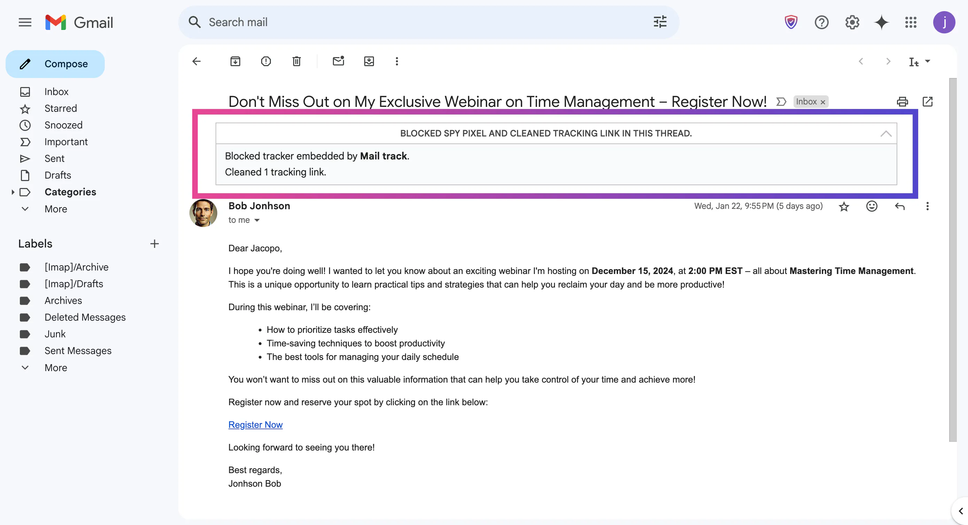Expand recipient details next to 'to me'
Viewport: 968px width, 525px height.
pyautogui.click(x=257, y=220)
